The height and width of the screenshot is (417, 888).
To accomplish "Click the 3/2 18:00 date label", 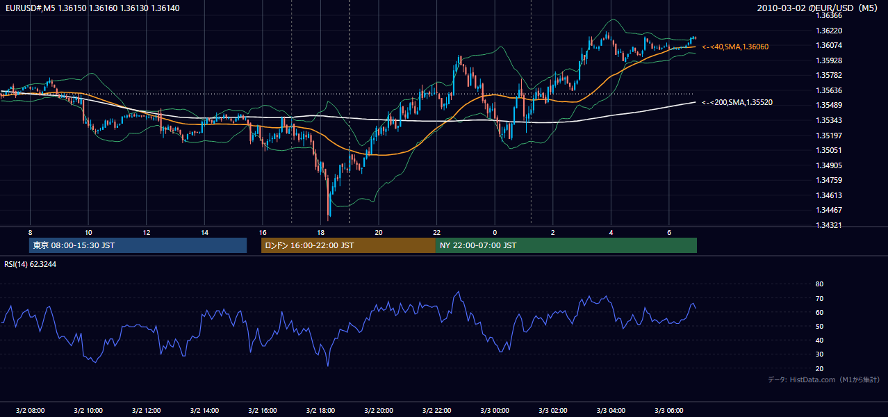I will point(320,410).
